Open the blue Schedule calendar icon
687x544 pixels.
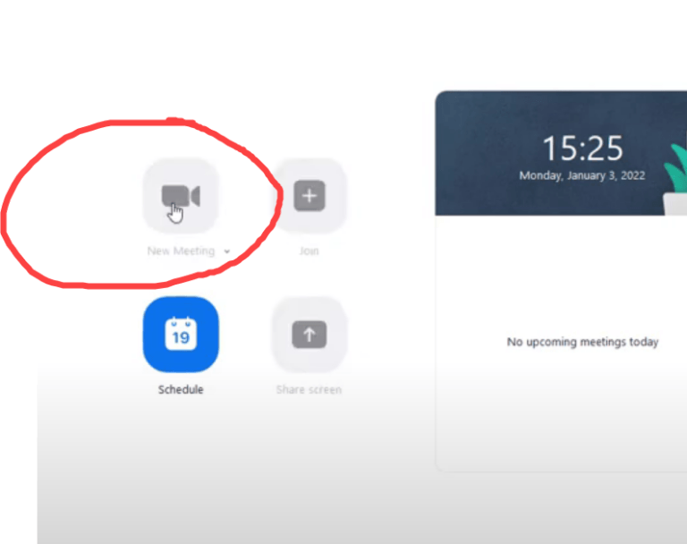point(181,335)
